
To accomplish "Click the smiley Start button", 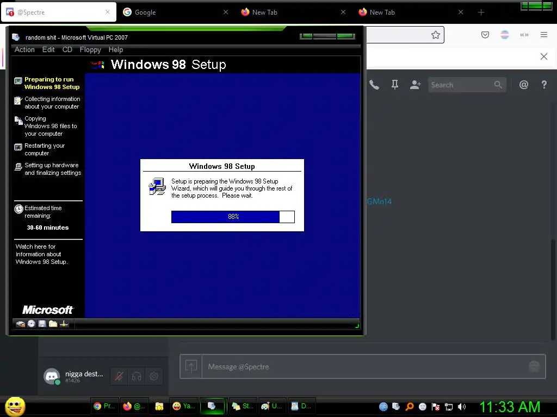I will 15,407.
